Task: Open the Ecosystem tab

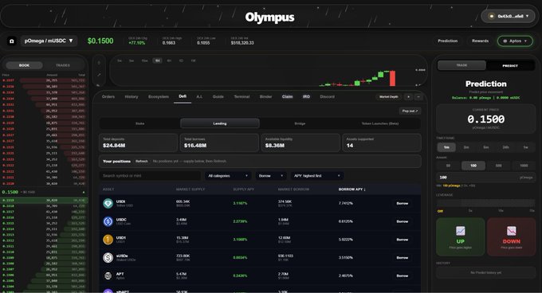Action: (x=159, y=97)
